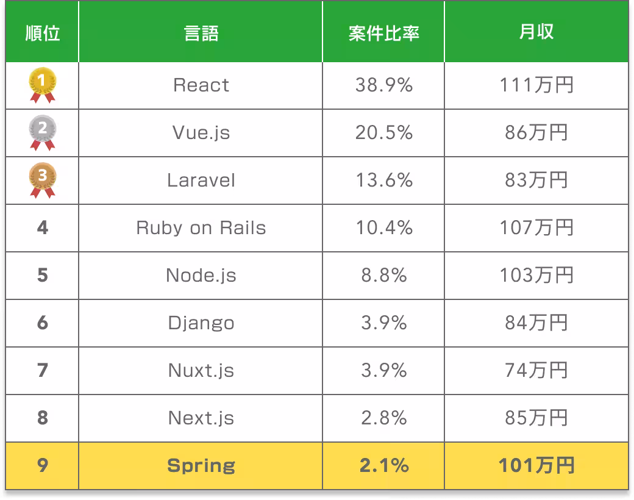The height and width of the screenshot is (500, 634).
Task: Click the React language cell
Action: (x=201, y=85)
